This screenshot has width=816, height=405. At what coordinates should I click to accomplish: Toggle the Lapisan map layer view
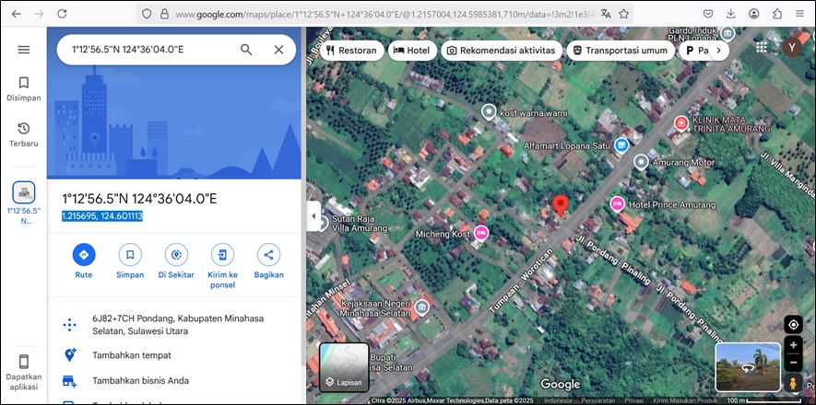tap(344, 367)
